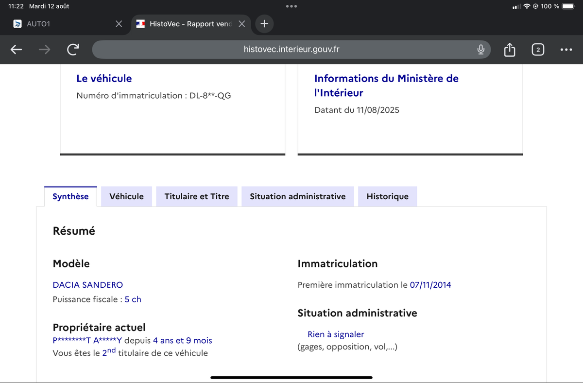Tap the microphone voice search icon
The image size is (583, 383).
pyautogui.click(x=480, y=50)
